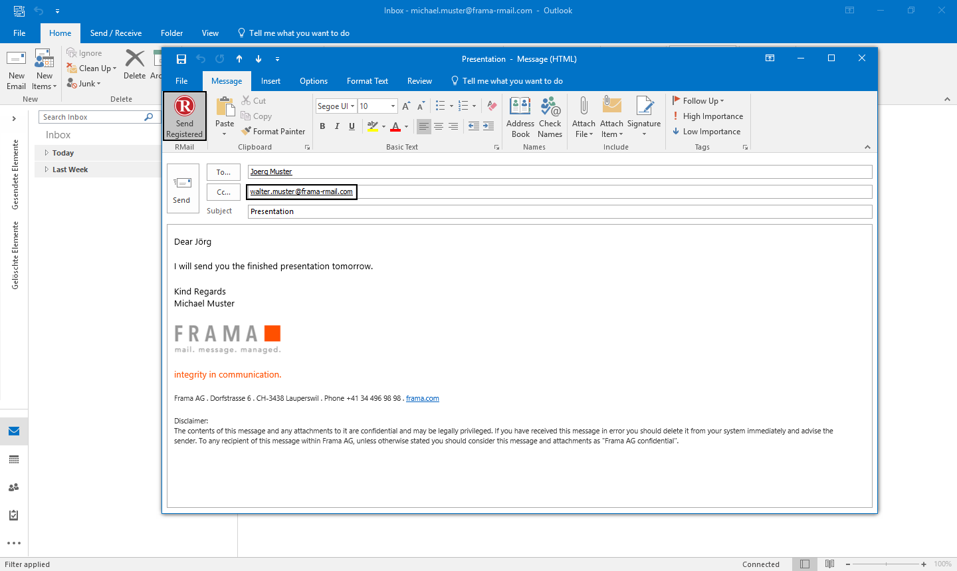Screen dimensions: 957x571
Task: Toggle Underline formatting
Action: click(x=352, y=126)
